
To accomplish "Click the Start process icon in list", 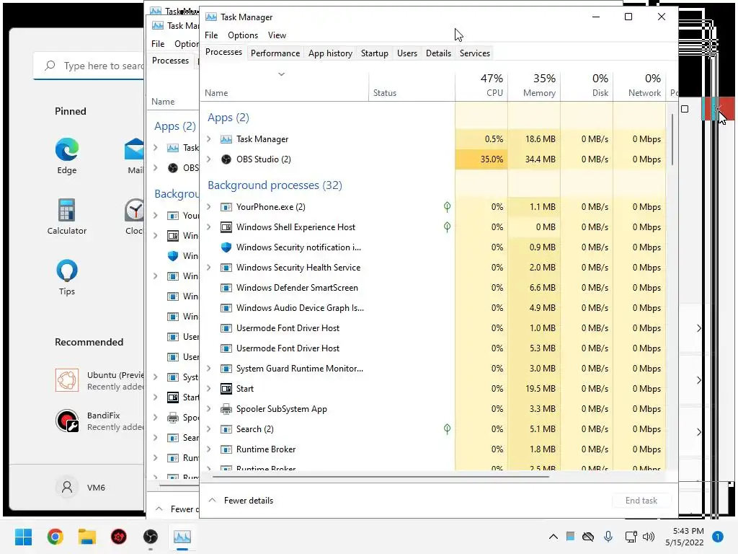I will coord(226,389).
